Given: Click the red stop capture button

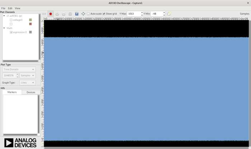Looking at the screenshot, I should coord(51,14).
